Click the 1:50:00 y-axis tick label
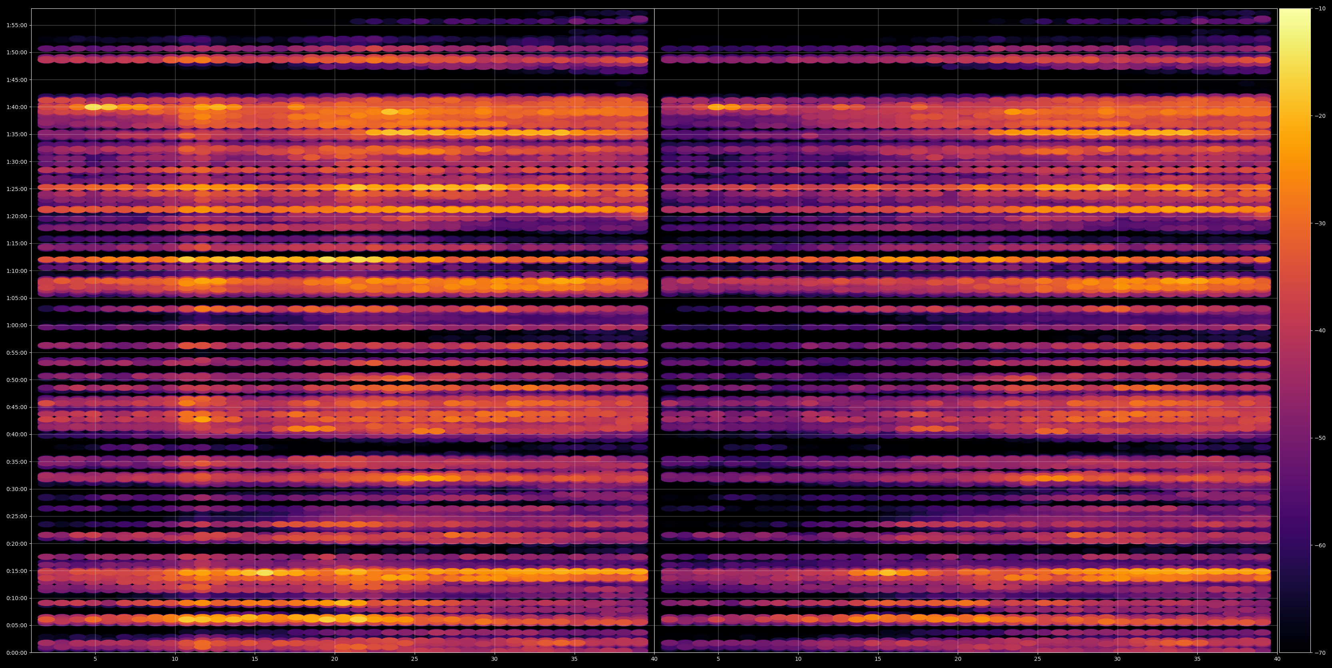The height and width of the screenshot is (668, 1332). pos(16,52)
